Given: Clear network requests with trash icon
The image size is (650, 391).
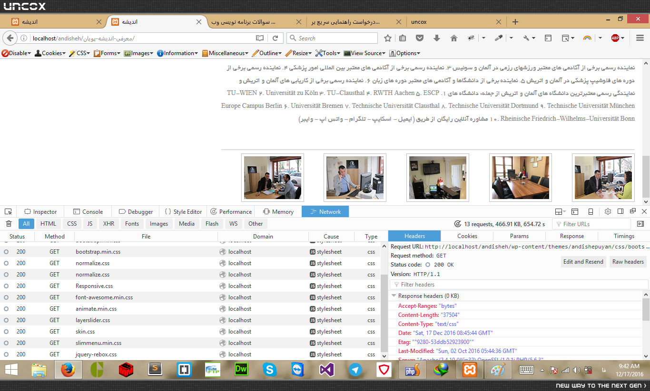Looking at the screenshot, I should [x=9, y=224].
